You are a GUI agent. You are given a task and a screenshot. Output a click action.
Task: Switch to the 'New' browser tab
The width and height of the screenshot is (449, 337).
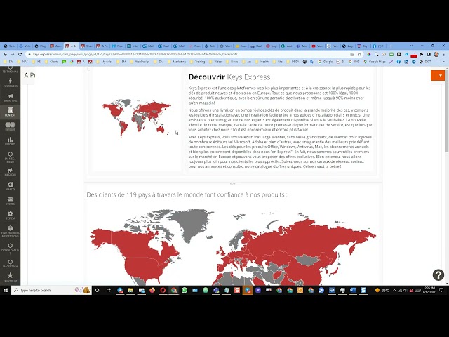click(x=117, y=46)
